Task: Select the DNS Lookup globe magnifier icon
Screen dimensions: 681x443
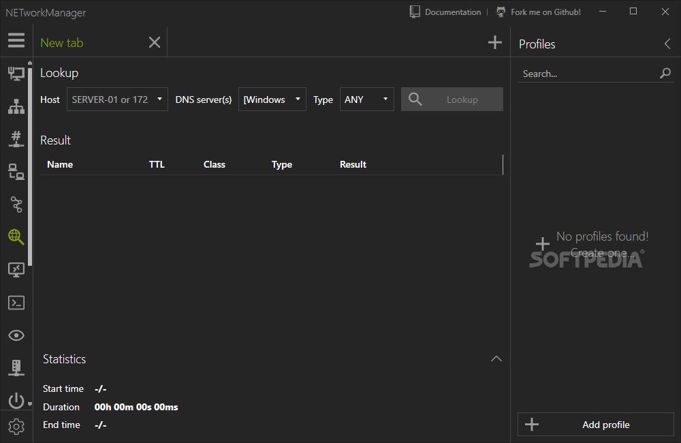Action: click(16, 237)
